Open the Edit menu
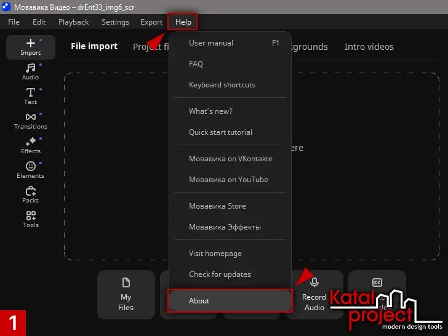The height and width of the screenshot is (336, 448). coord(39,22)
